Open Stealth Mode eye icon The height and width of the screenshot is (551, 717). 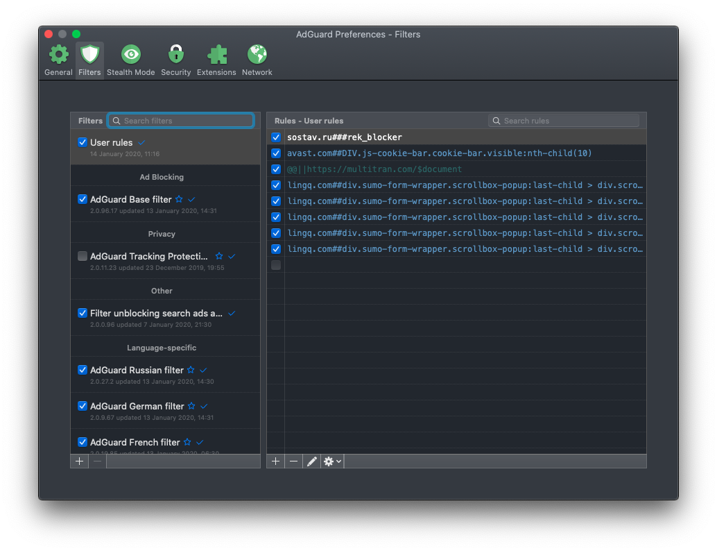[131, 54]
